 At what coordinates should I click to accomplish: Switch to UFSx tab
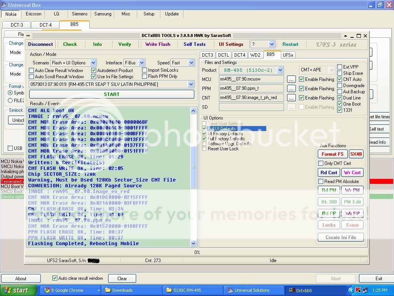pyautogui.click(x=288, y=55)
